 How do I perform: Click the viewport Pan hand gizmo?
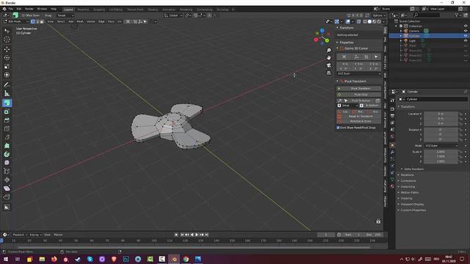click(x=329, y=58)
